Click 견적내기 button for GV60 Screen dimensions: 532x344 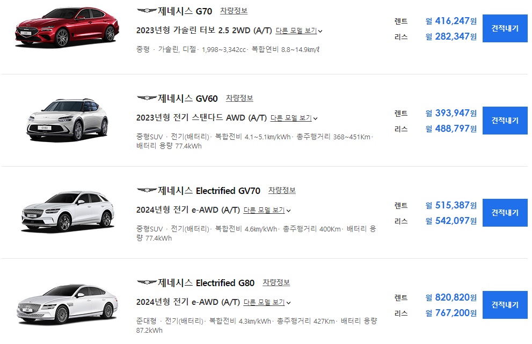click(505, 121)
